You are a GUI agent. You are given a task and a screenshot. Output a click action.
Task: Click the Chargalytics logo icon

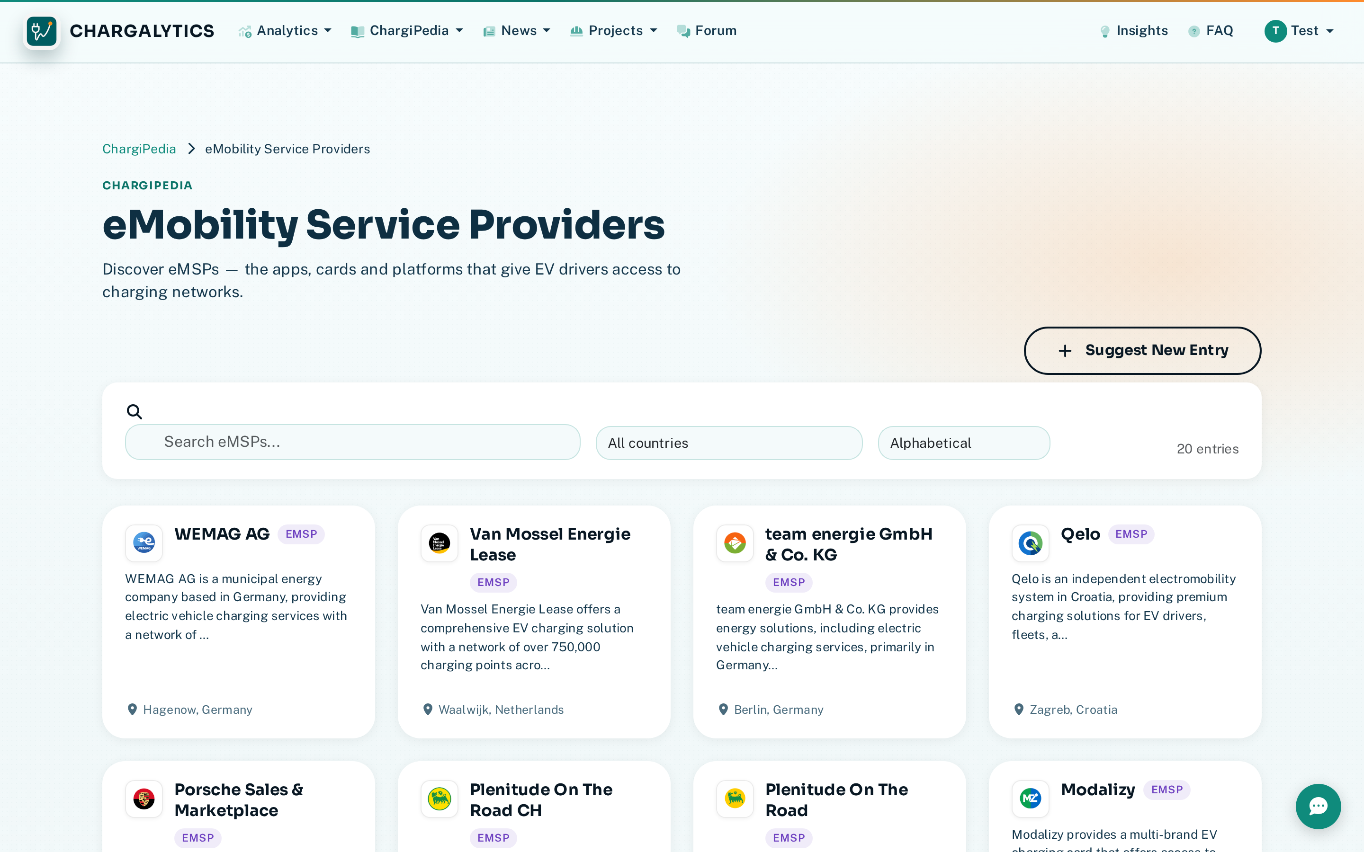(42, 31)
